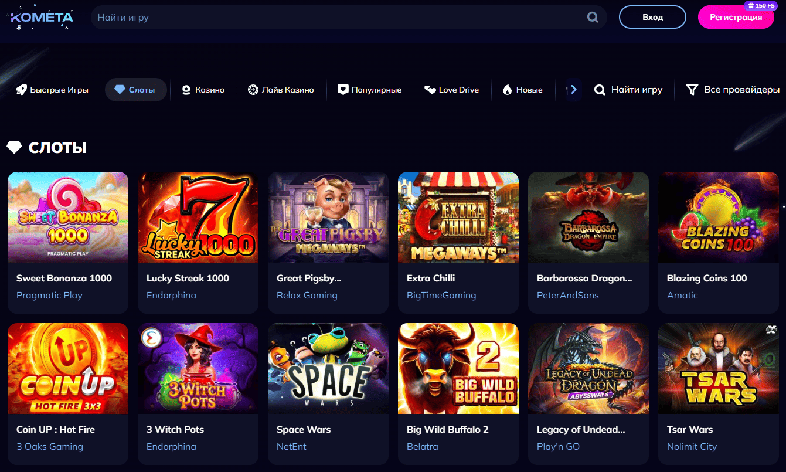Open the Найти игру search option
786x472 pixels.
(x=628, y=89)
